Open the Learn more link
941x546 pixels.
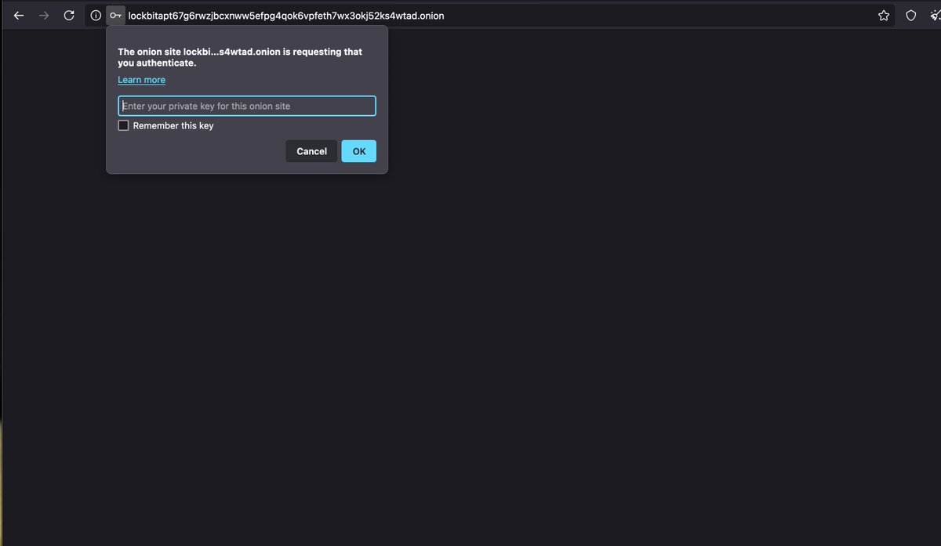(x=141, y=79)
